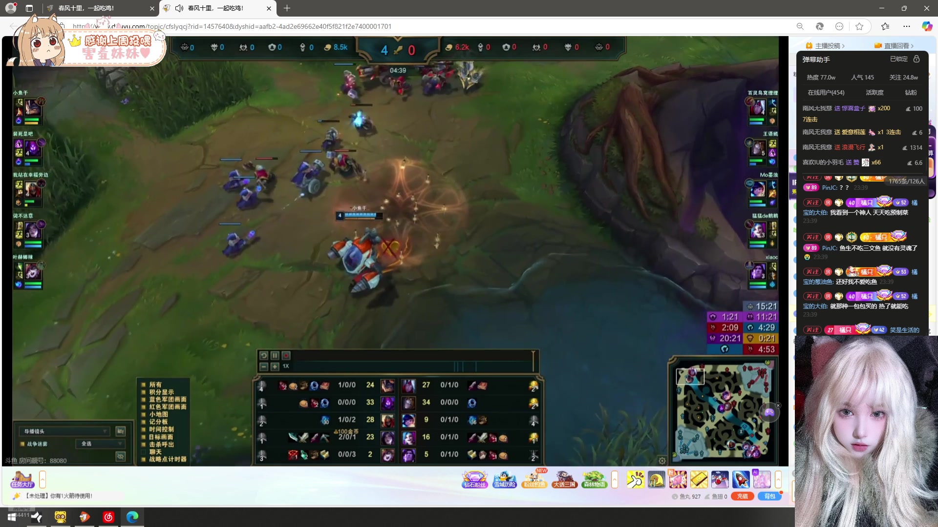Image resolution: width=938 pixels, height=527 pixels.
Task: Toggle the 所有 checkbox
Action: click(x=144, y=385)
